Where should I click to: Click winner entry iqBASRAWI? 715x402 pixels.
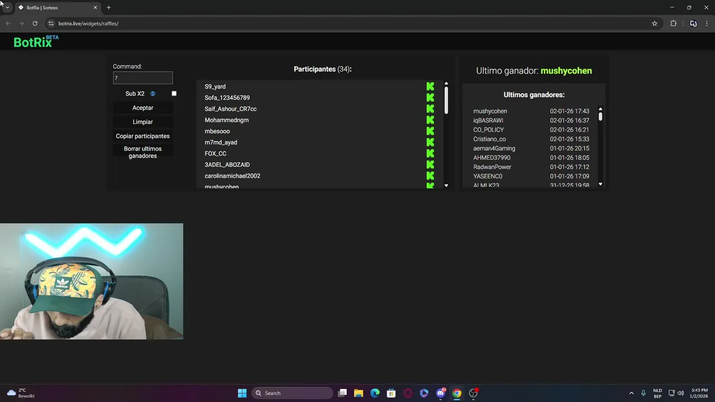click(x=488, y=121)
